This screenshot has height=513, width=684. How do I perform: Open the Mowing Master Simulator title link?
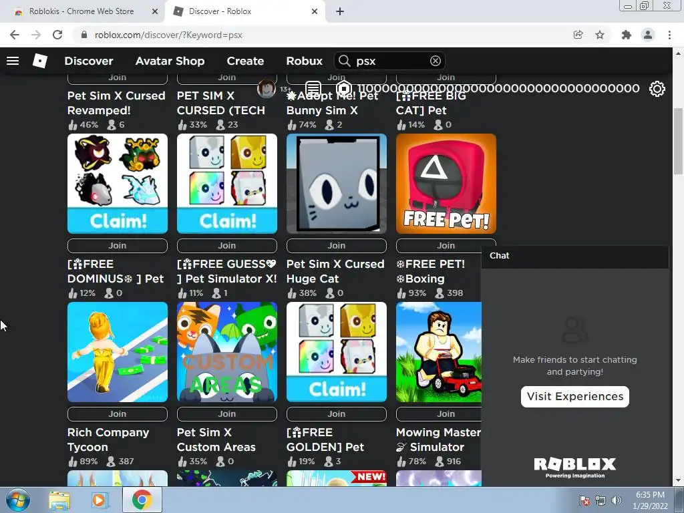438,440
